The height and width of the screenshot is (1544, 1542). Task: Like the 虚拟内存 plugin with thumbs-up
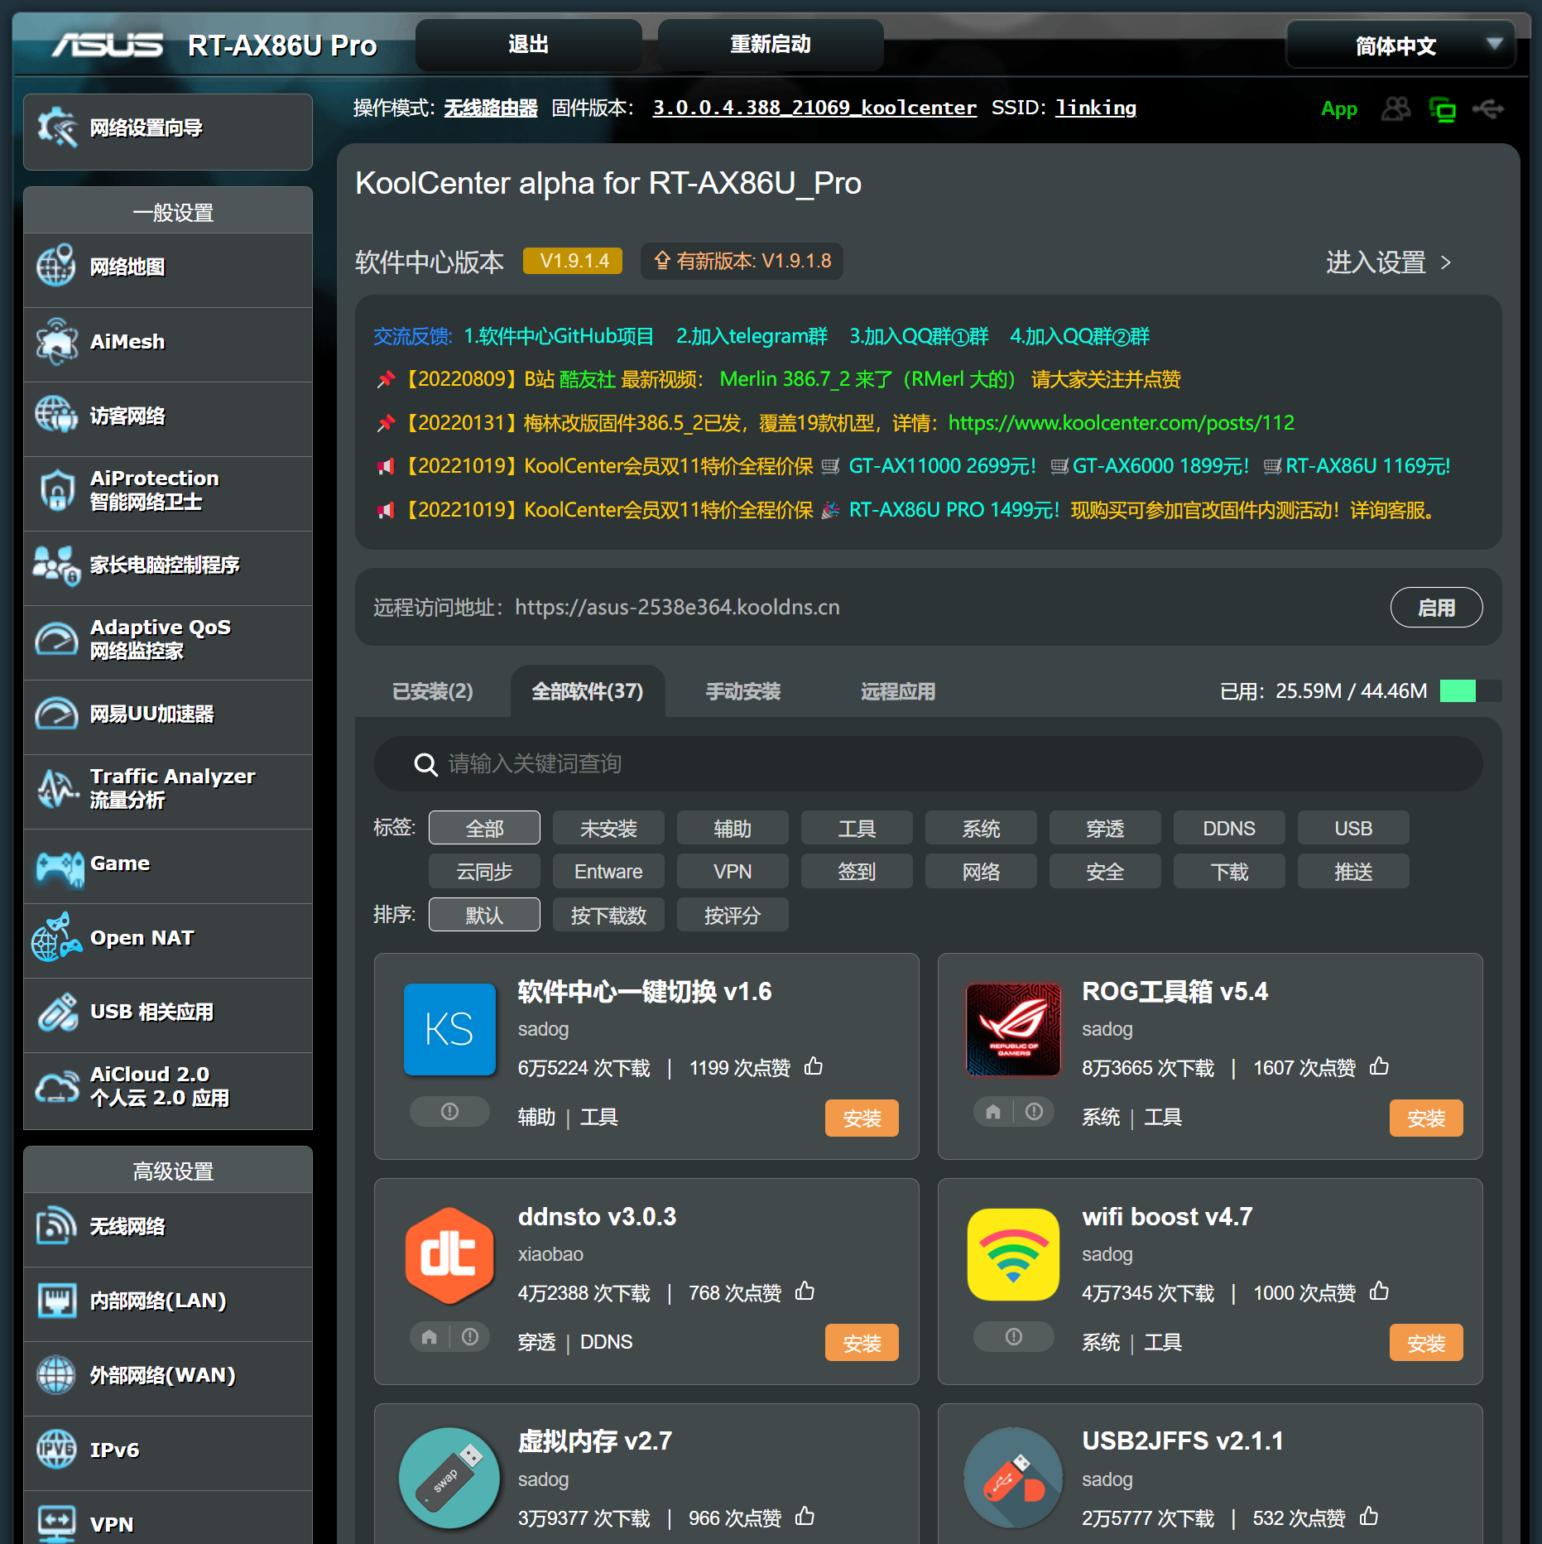[805, 1517]
